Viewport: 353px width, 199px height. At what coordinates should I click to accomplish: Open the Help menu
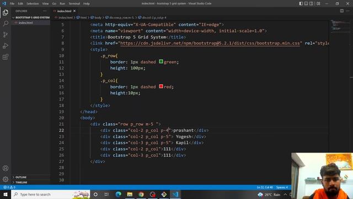tap(87, 3)
